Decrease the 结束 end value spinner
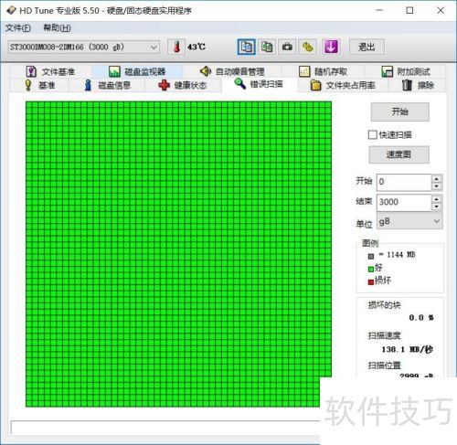Screen dimensions: 457x445 (x=437, y=207)
